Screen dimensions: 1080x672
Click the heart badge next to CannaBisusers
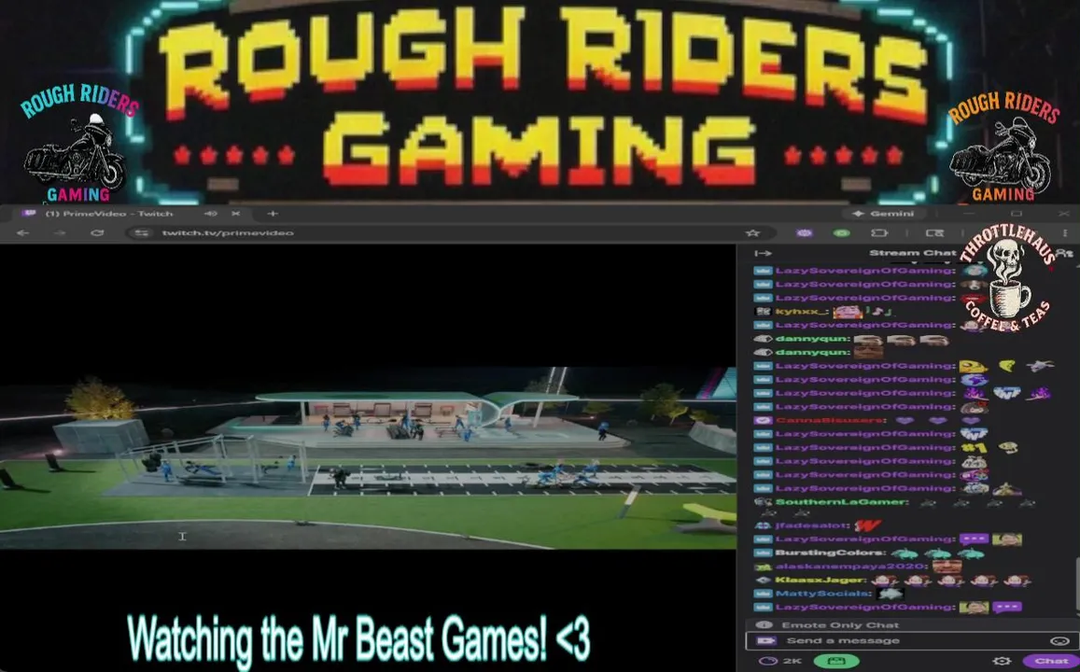(763, 420)
